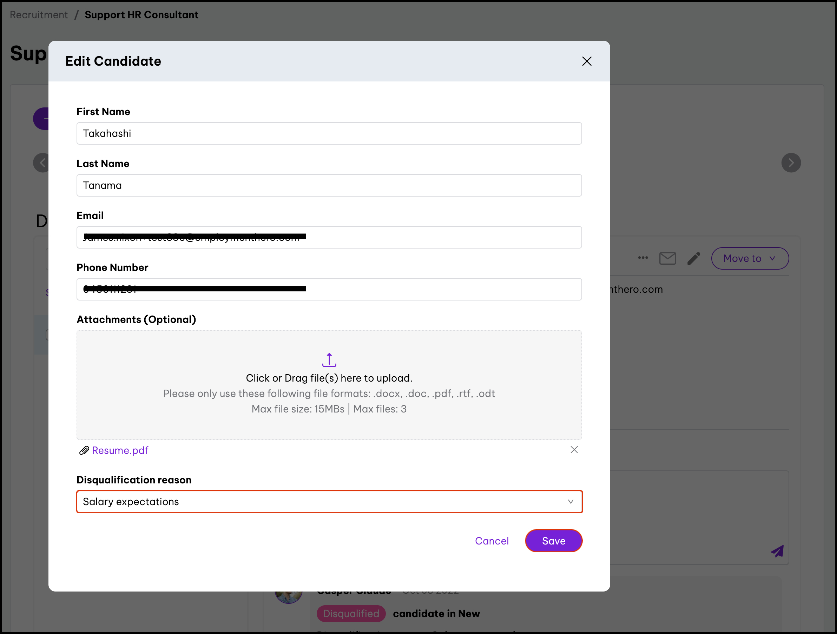The height and width of the screenshot is (634, 837).
Task: Close the Edit Candidate dialog
Action: tap(587, 61)
